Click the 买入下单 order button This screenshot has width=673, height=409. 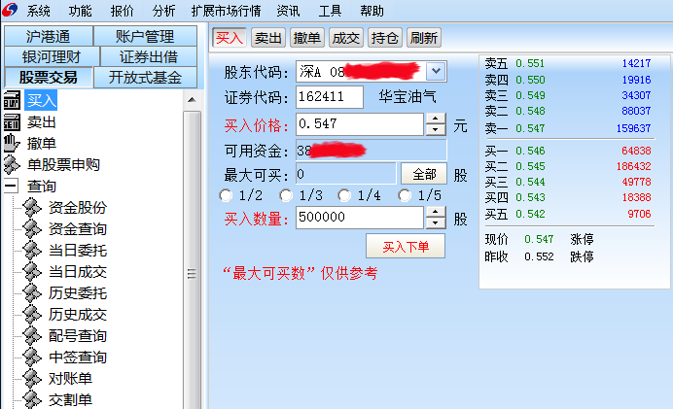pyautogui.click(x=406, y=247)
